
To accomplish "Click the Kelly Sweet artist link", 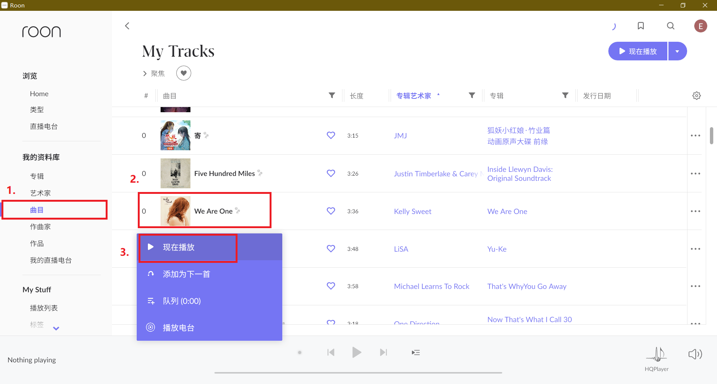I will (x=413, y=211).
